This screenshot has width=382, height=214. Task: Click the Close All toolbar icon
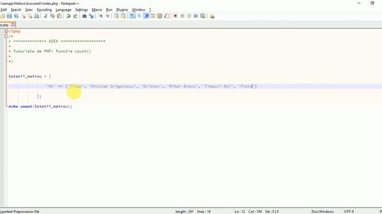point(30,16)
